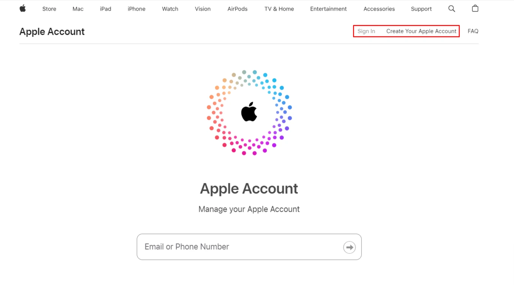Focus the Email or Phone Number field
The height and width of the screenshot is (297, 514).
click(x=240, y=247)
